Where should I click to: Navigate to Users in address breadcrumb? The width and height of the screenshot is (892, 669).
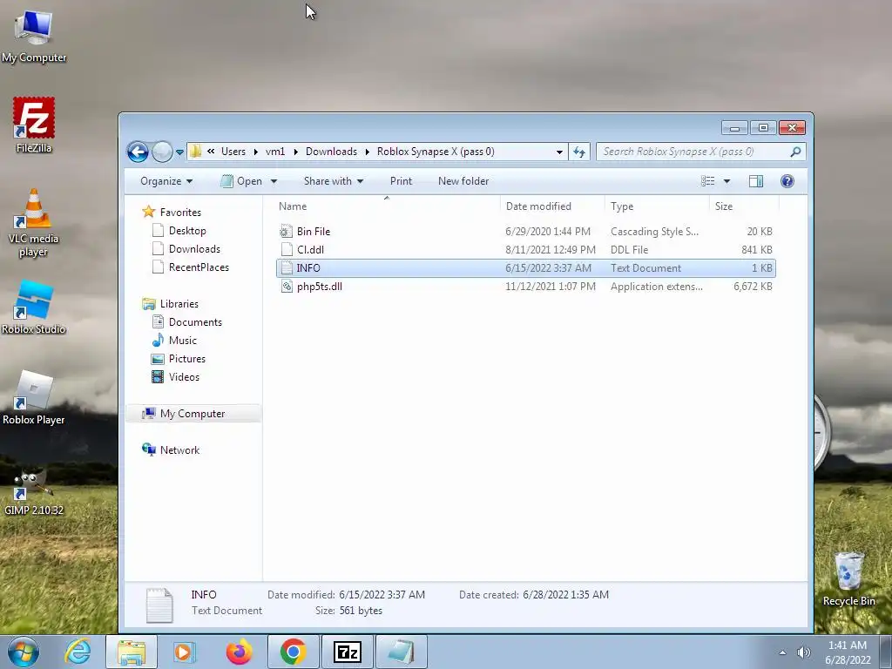point(233,152)
